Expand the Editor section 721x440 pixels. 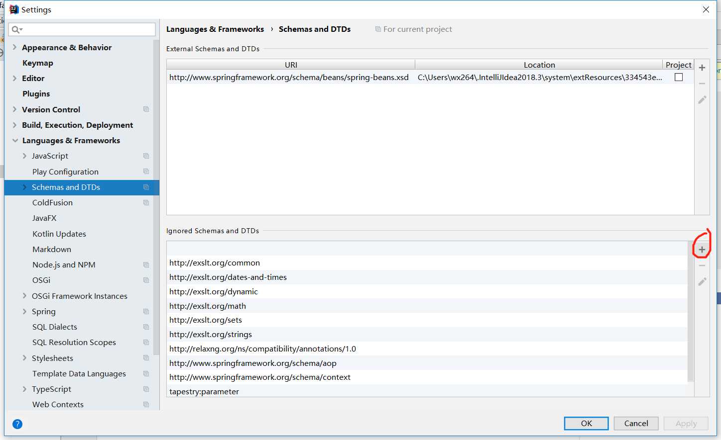click(14, 78)
